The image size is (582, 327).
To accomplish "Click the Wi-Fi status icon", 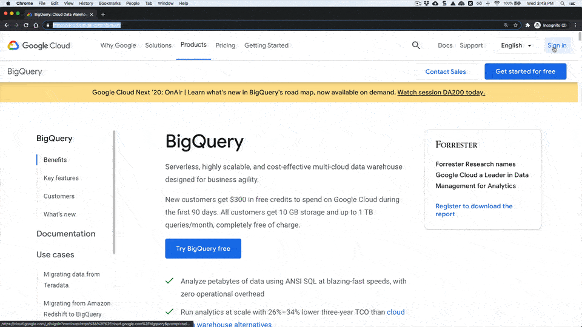I will 497,4.
